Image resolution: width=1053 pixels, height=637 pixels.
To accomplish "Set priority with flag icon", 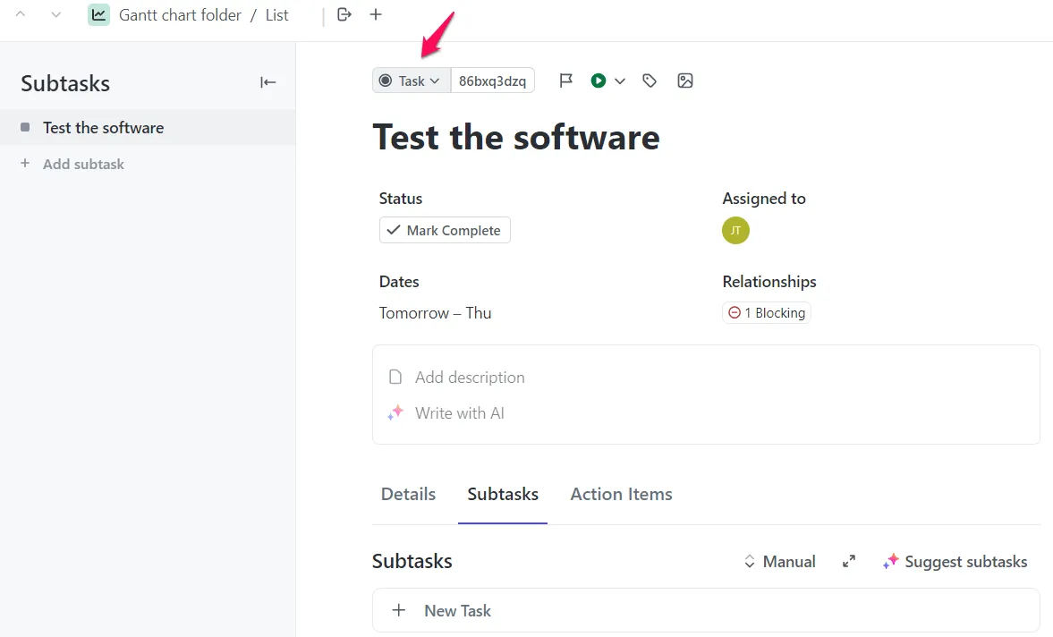I will 566,81.
